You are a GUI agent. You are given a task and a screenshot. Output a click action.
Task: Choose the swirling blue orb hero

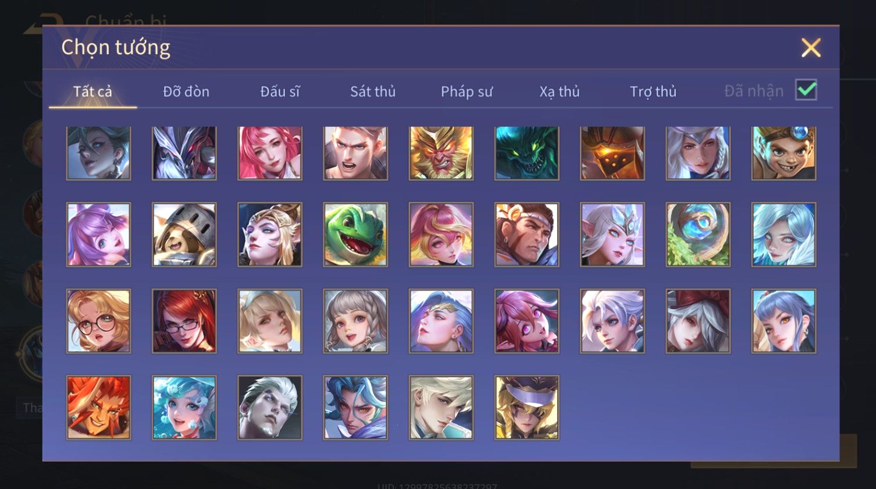(698, 235)
